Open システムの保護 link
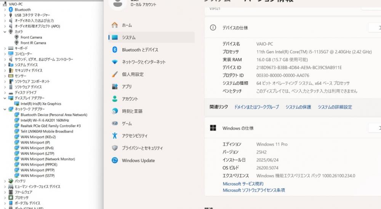Screen dimensions: 381x209 298,107
